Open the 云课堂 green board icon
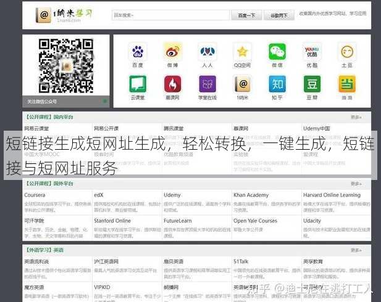Screen dimensions: 381x302 [x=138, y=84]
